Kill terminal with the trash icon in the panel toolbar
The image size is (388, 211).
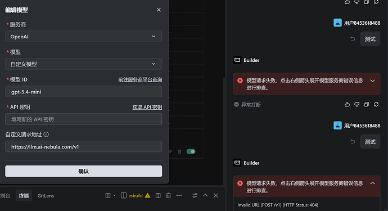[169, 195]
